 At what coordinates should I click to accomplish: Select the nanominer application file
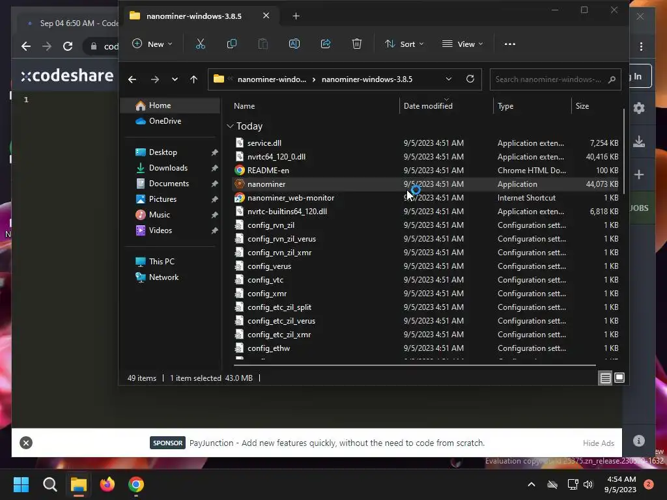(426, 184)
